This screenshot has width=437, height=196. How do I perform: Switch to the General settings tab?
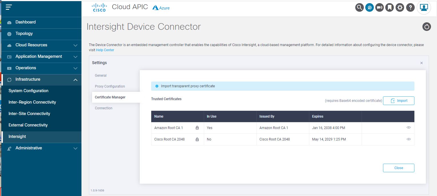pos(101,76)
